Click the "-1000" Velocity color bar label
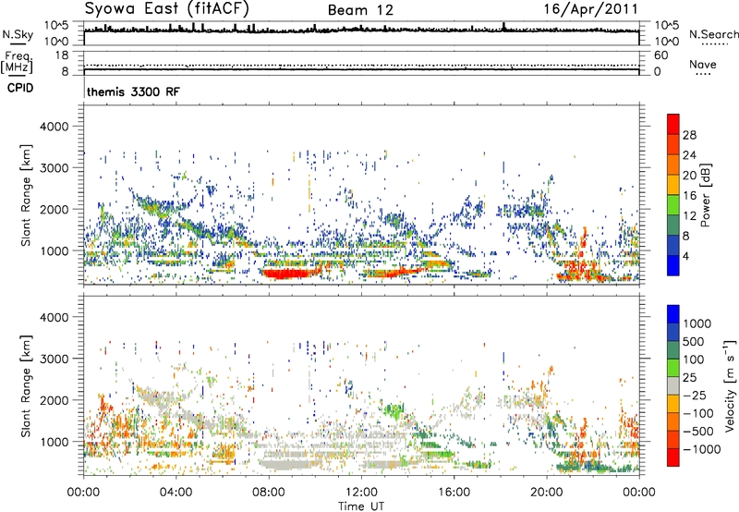This screenshot has width=739, height=512. (x=702, y=449)
